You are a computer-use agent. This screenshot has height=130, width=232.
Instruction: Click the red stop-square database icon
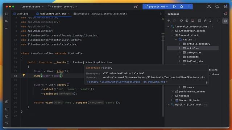pos(192,21)
